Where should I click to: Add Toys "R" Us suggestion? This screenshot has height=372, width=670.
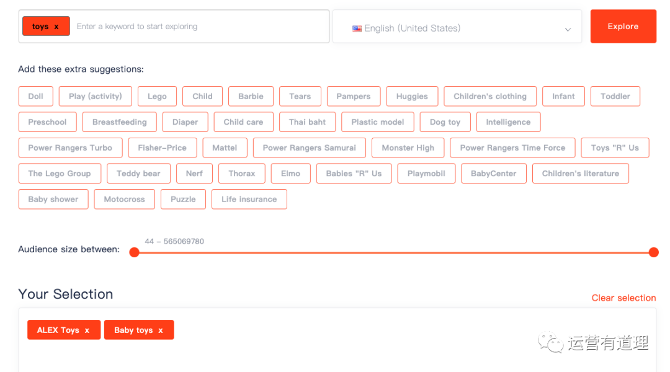pos(614,148)
